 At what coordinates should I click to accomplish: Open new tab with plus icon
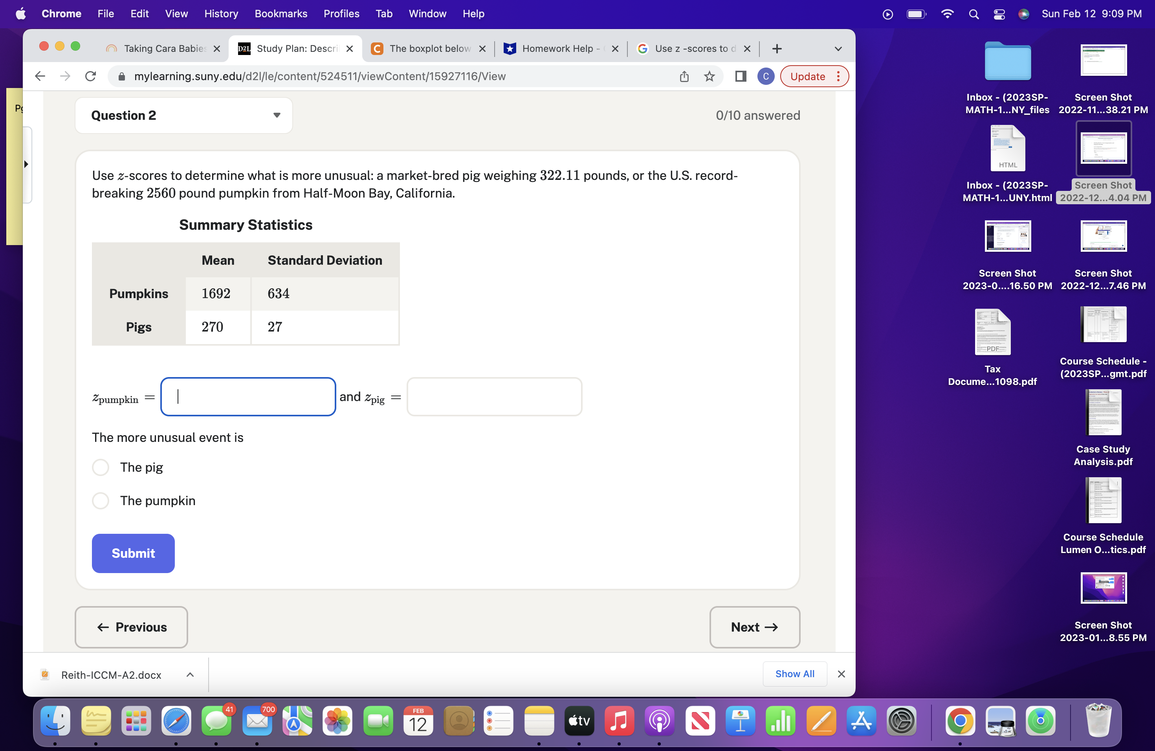coord(776,49)
